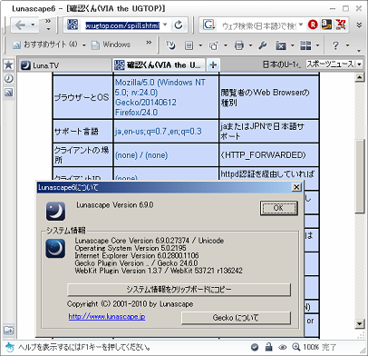The width and height of the screenshot is (368, 356).
Task: Click the help question mark icon
Action: [335, 45]
